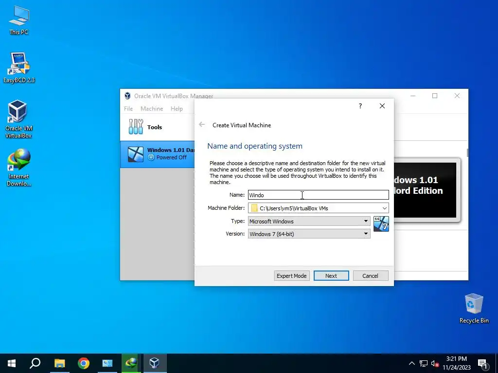Select EasyBCD 2.3 desktop shortcut
498x373 pixels.
click(x=19, y=68)
